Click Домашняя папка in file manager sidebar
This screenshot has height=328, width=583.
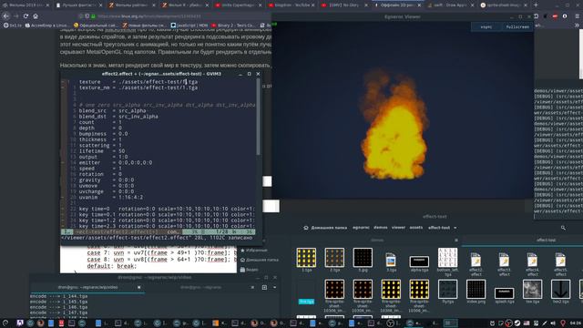259,260
